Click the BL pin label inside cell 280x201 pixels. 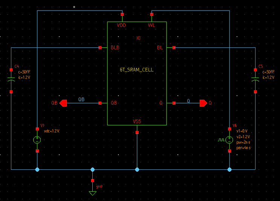[x=160, y=48]
